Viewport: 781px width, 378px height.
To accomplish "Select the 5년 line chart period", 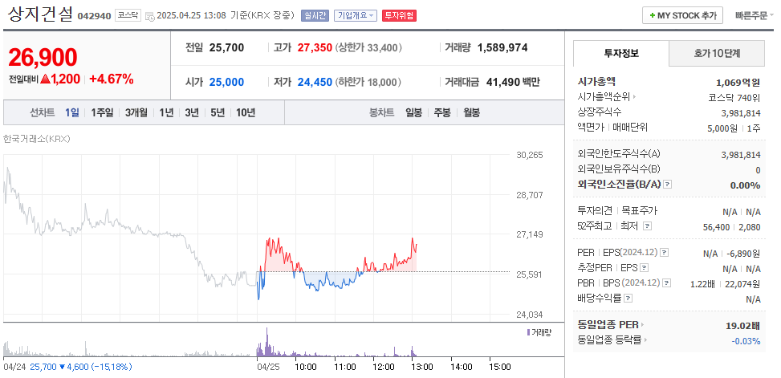I will (218, 113).
